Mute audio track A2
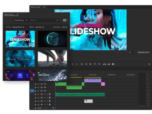 (x=45, y=98)
